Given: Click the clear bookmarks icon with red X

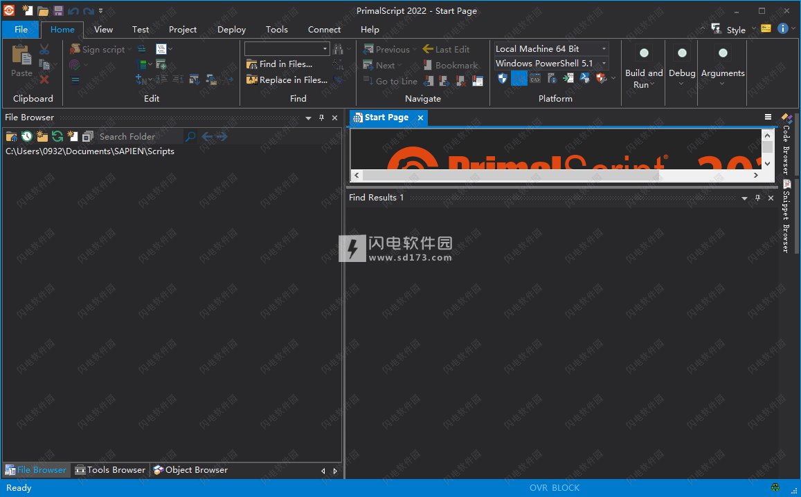Looking at the screenshot, I should coord(461,81).
